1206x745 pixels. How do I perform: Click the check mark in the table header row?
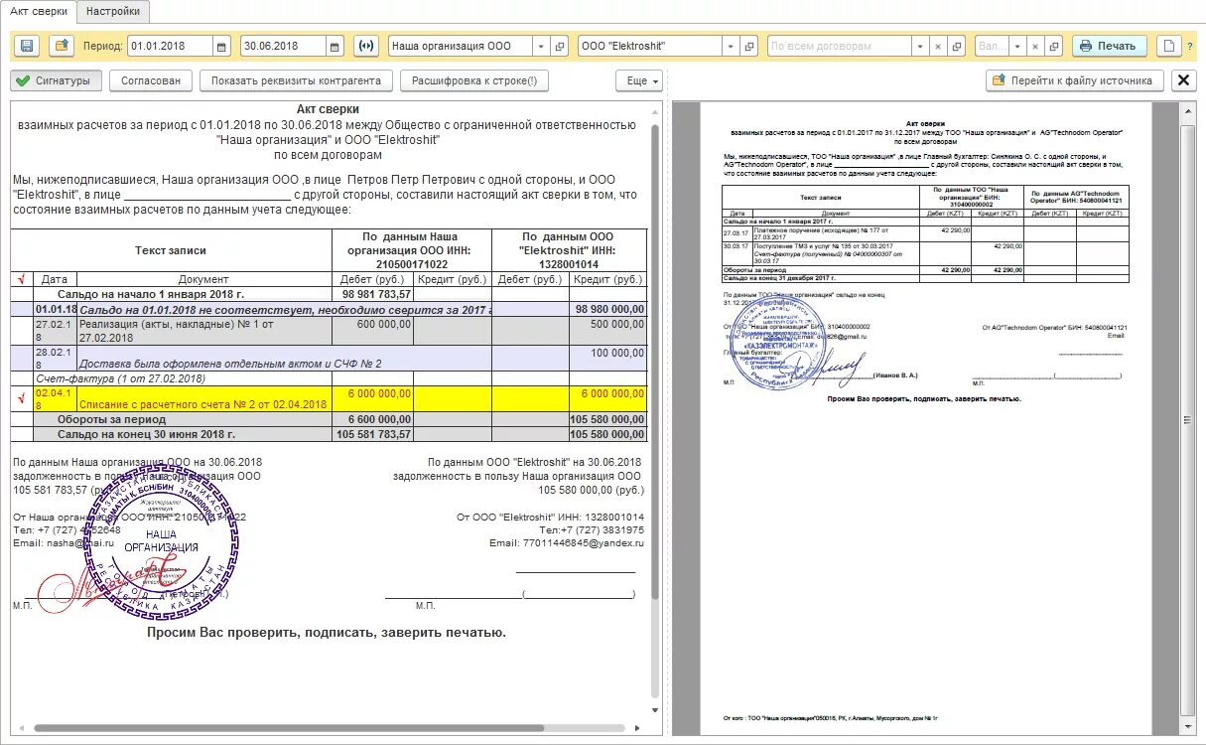22,279
